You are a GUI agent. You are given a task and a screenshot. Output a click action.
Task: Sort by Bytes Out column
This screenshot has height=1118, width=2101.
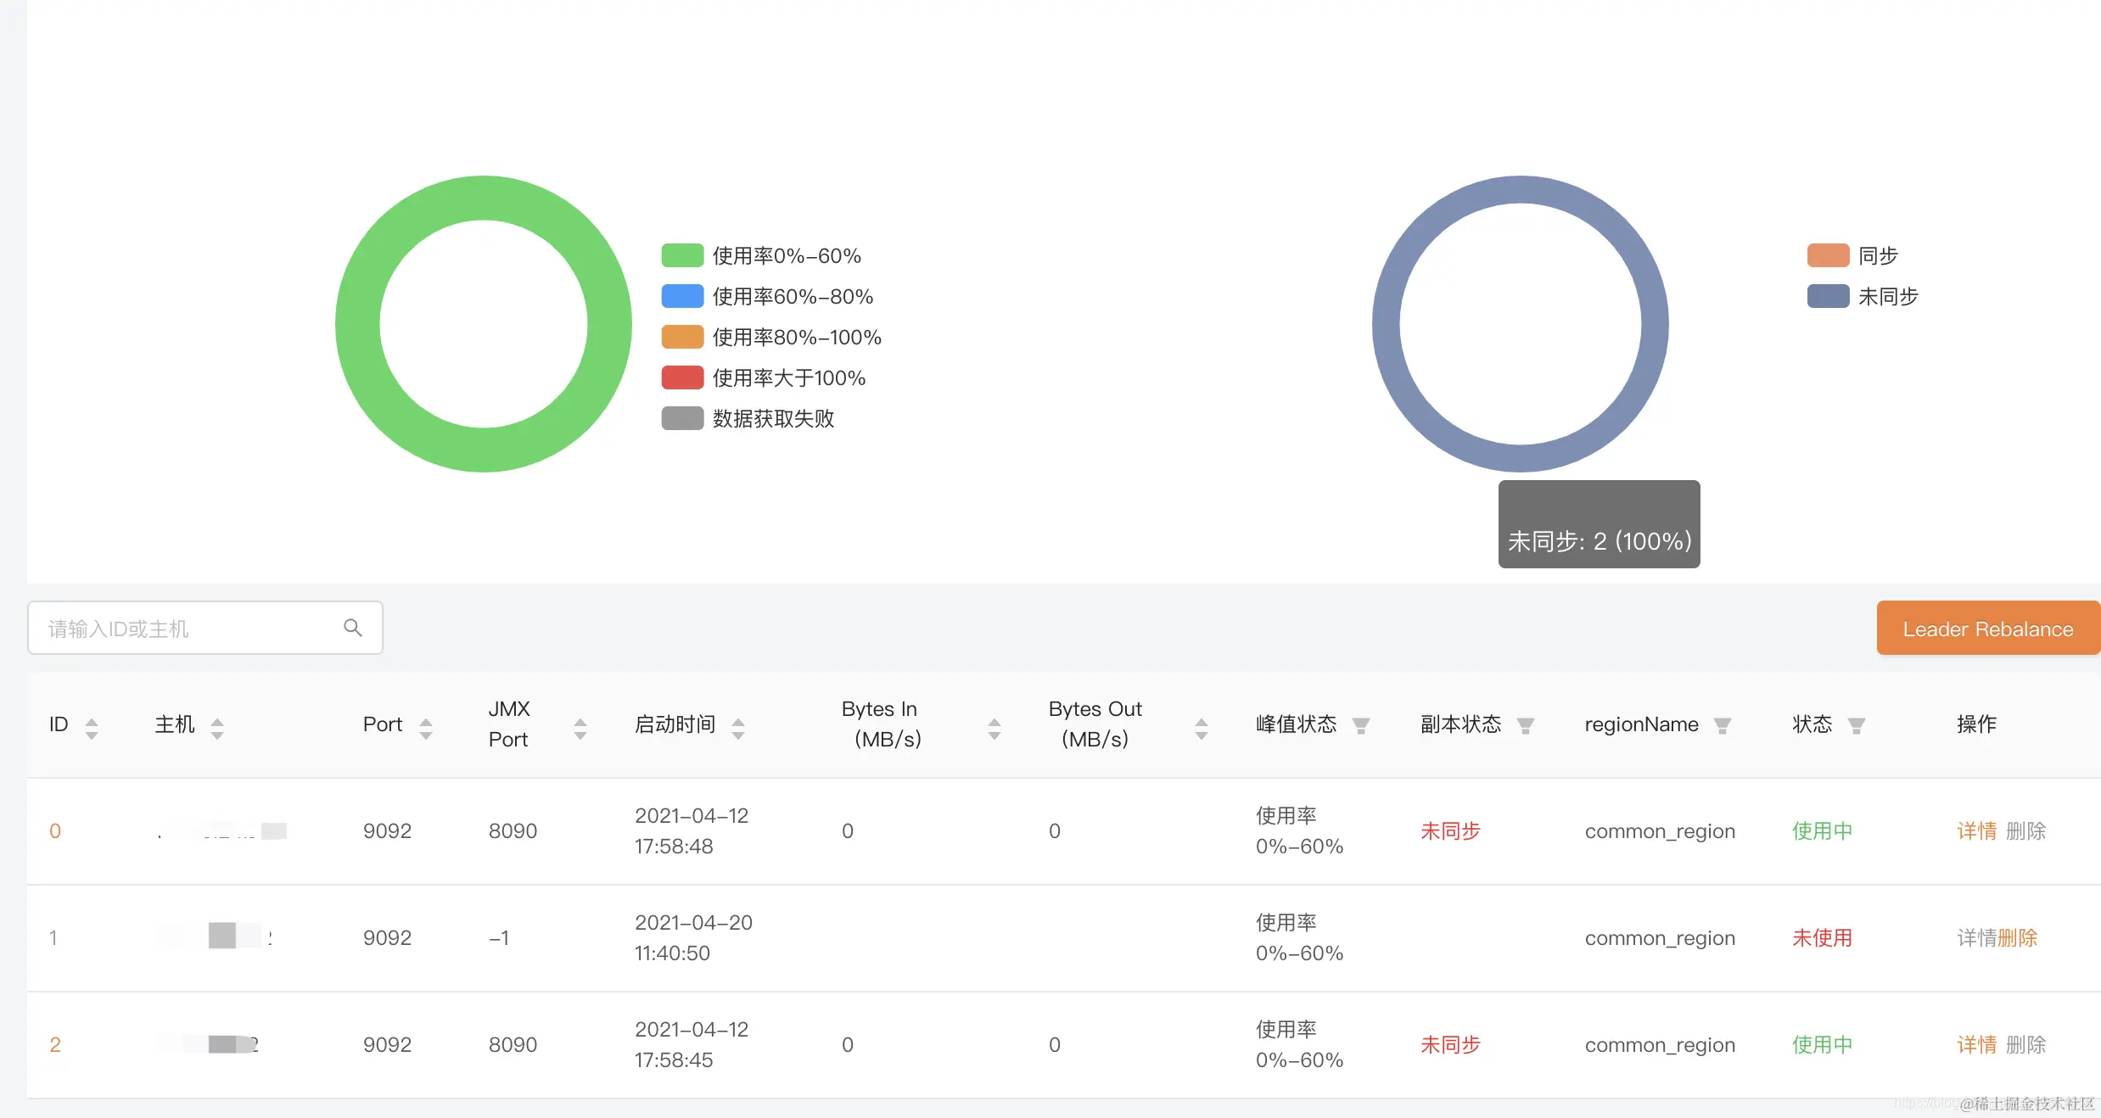click(1202, 727)
